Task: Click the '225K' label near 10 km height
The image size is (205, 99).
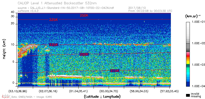Action: point(54,45)
